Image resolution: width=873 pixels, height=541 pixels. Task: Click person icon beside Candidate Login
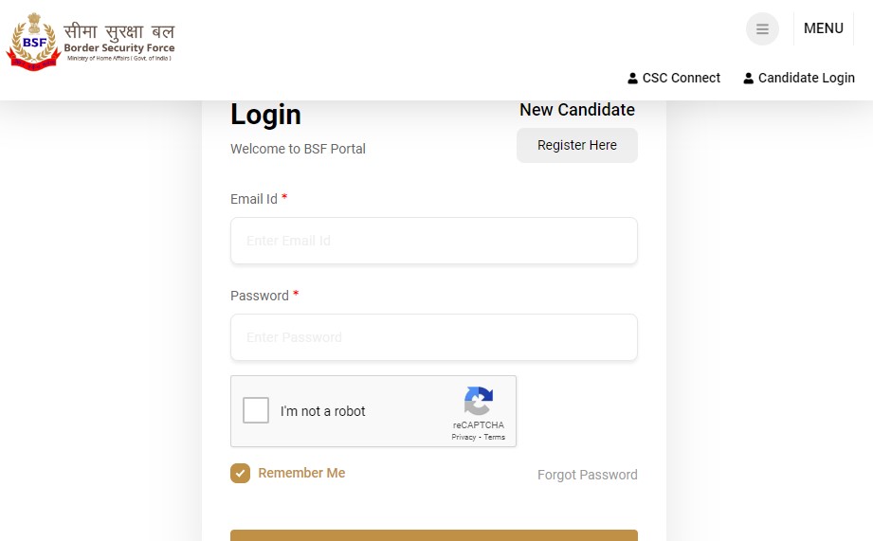pyautogui.click(x=749, y=79)
